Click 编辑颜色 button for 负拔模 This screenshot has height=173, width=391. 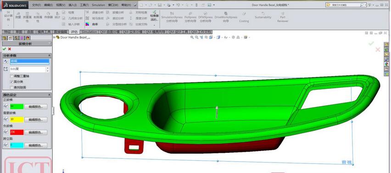36,132
